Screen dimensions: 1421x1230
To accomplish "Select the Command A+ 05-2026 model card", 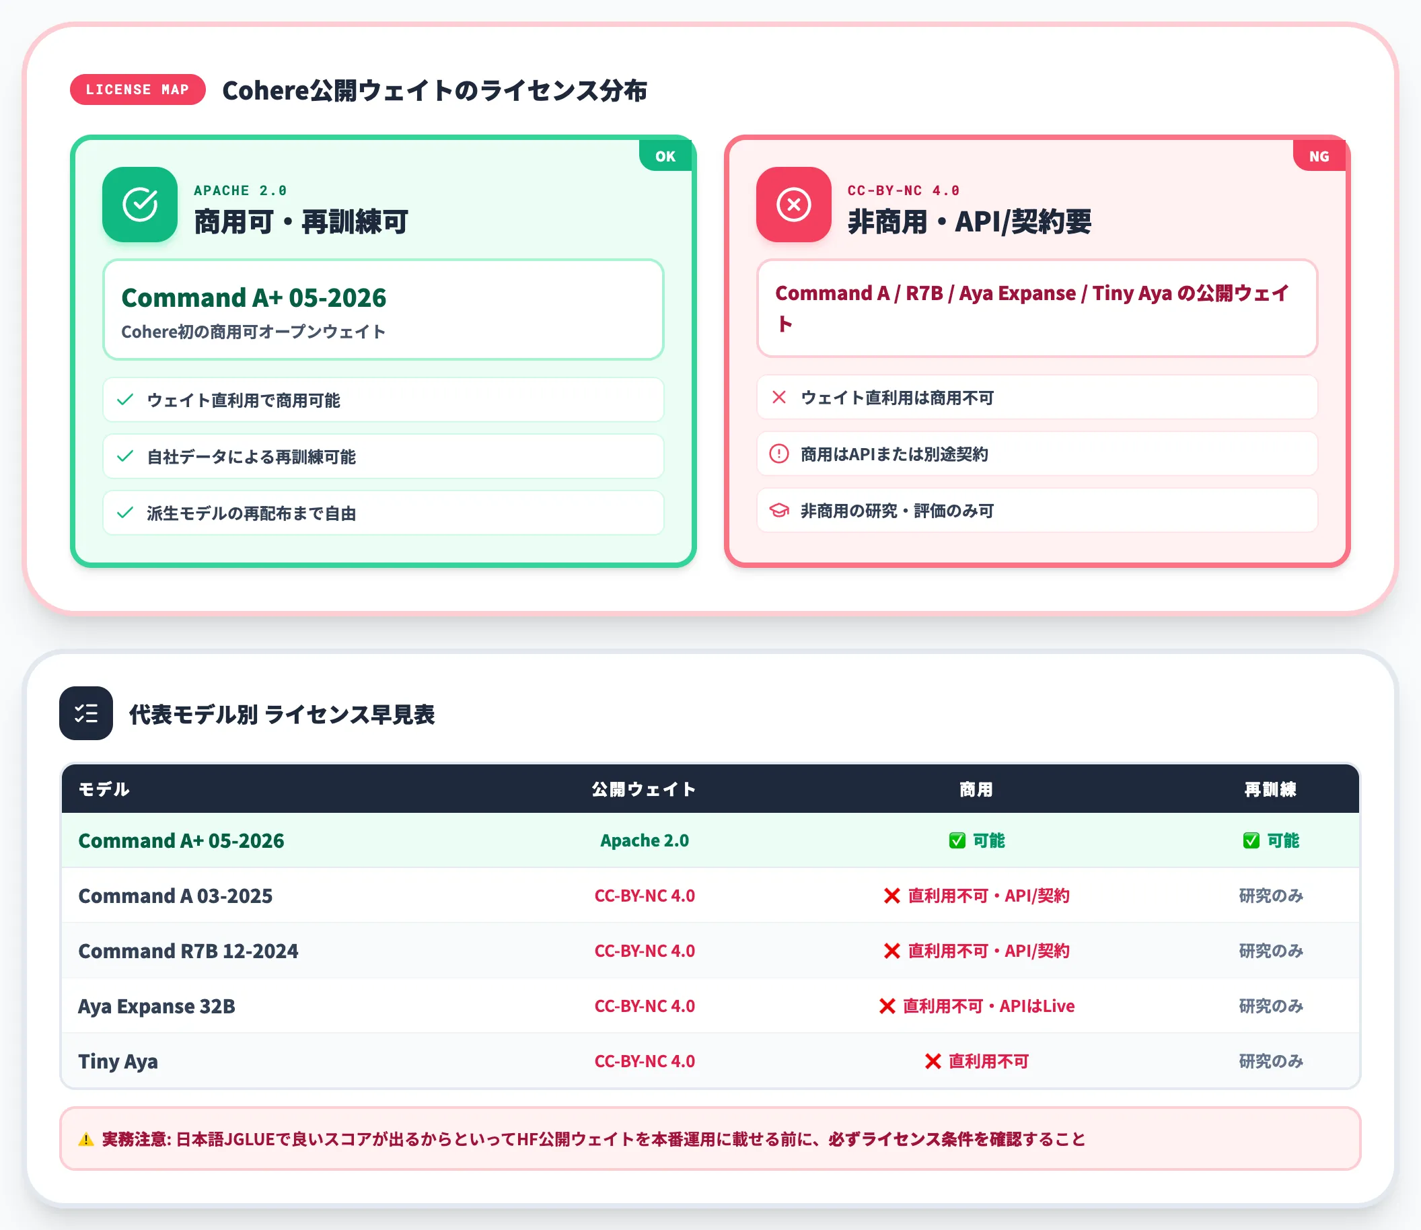I will (383, 310).
